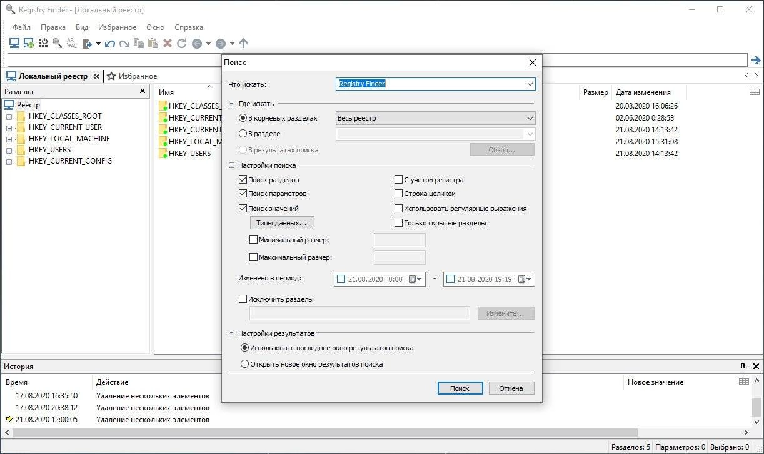Uncheck 'Поиск значений'

(x=243, y=209)
